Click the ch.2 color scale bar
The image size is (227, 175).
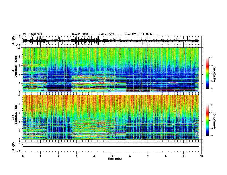click(x=208, y=120)
